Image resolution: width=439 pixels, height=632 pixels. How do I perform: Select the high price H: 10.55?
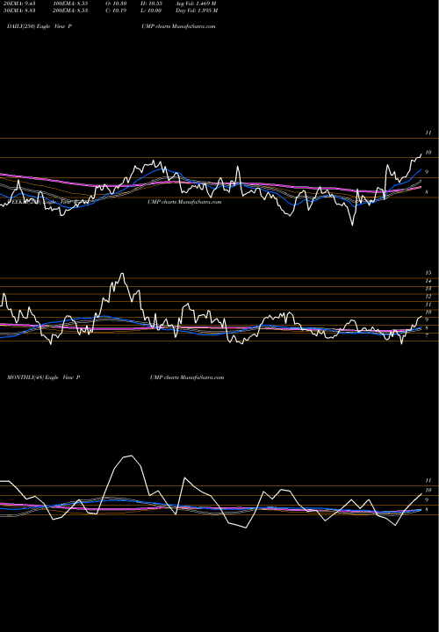click(x=151, y=4)
